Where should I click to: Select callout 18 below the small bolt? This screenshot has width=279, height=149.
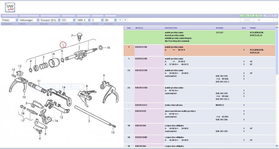[23, 113]
